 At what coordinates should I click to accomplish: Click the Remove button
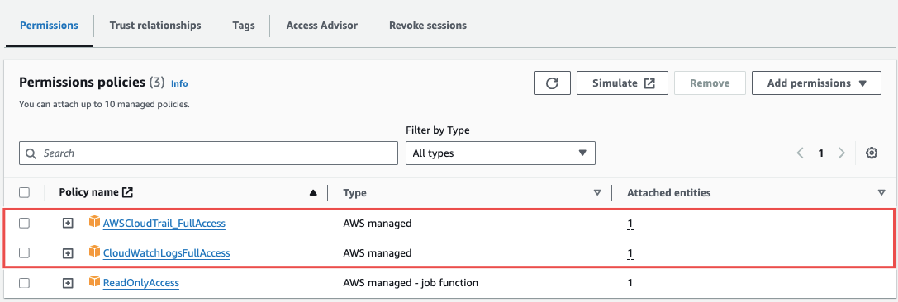point(710,83)
